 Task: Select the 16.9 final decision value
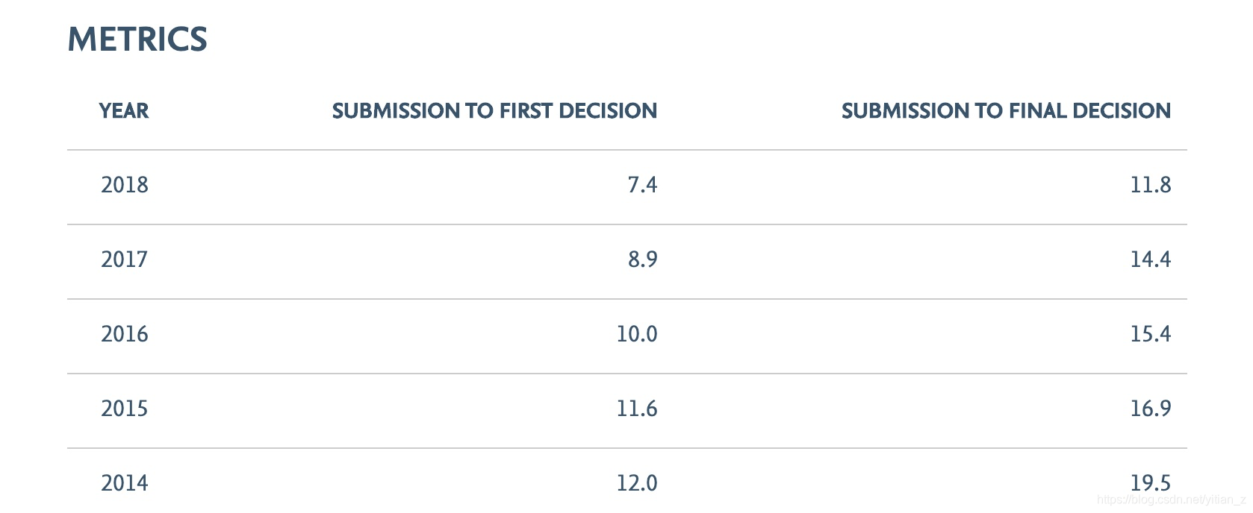point(1151,409)
